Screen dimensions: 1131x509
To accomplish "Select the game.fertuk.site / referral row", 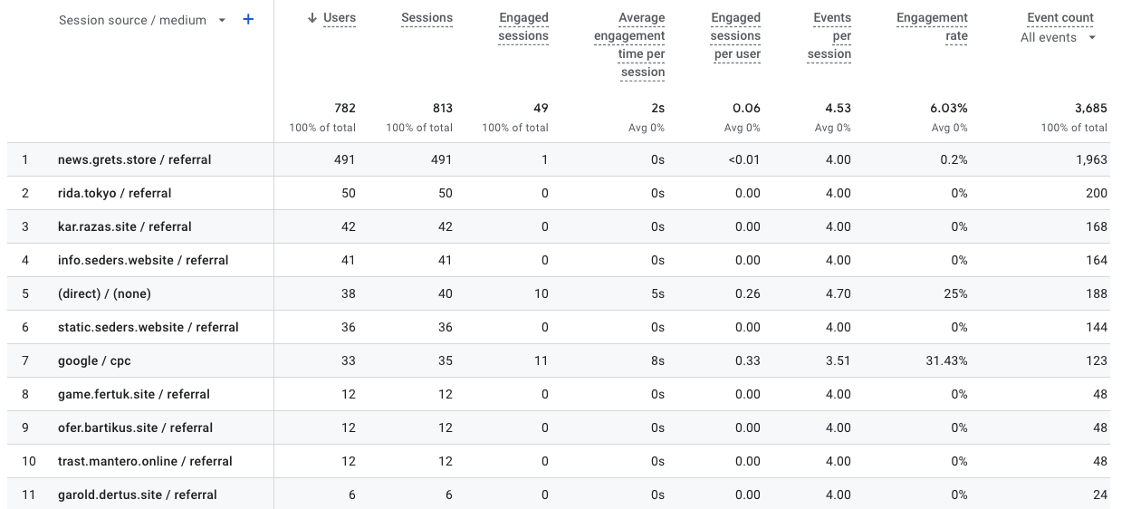I will coord(133,395).
